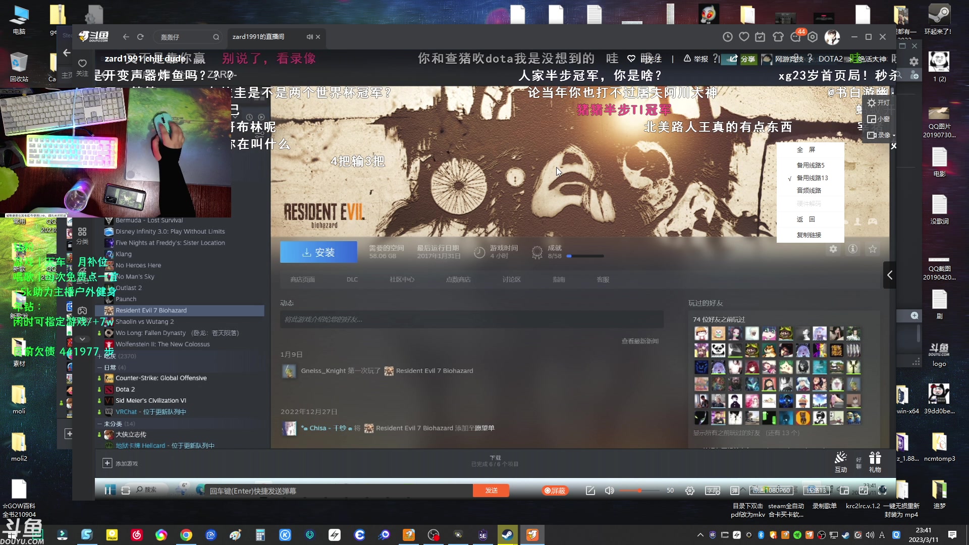This screenshot has height=545, width=969.
Task: Share the stream via 分享 button
Action: pos(742,59)
